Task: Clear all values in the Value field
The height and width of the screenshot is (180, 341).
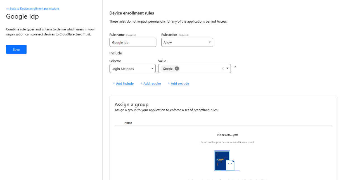Action: point(223,69)
